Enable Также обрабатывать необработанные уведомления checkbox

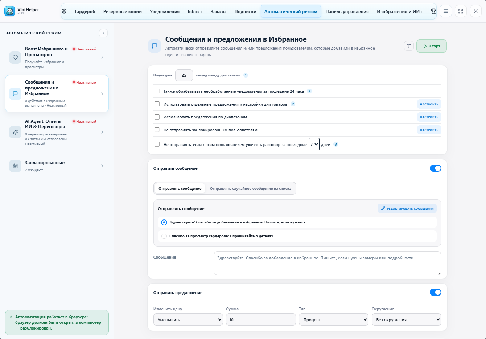(x=157, y=91)
